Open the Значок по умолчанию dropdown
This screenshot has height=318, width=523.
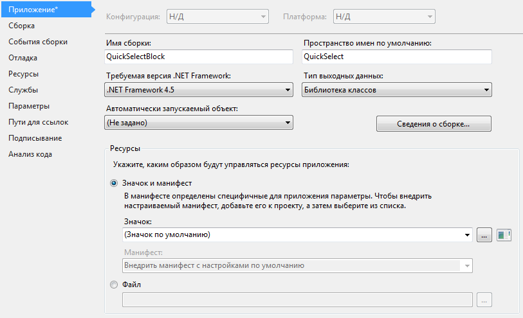297,234
